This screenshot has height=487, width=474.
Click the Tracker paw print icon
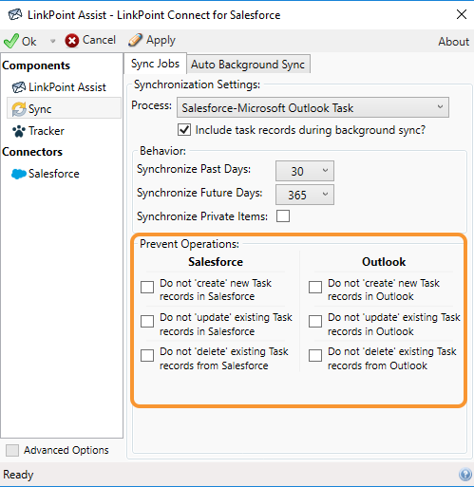tap(19, 131)
